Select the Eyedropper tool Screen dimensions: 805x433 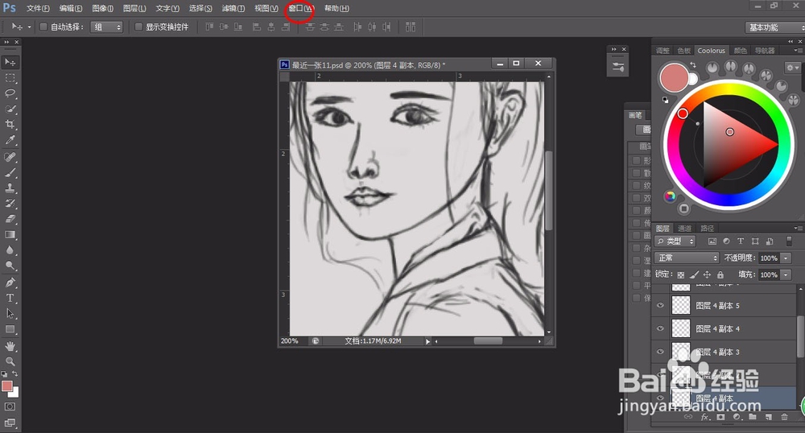[10, 139]
